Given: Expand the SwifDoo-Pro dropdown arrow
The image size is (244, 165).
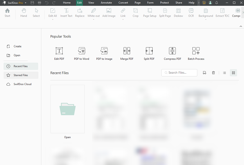Looking at the screenshot, I should 26,3.
